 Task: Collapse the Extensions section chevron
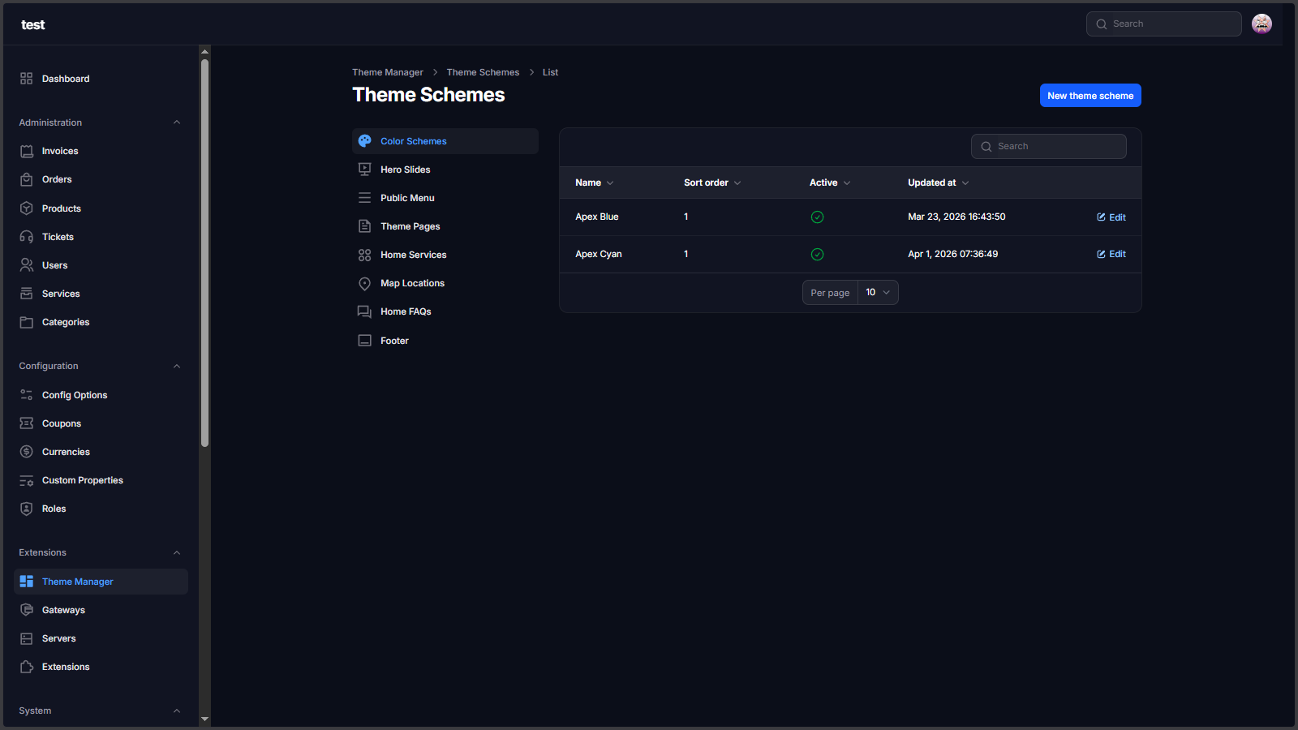click(177, 552)
